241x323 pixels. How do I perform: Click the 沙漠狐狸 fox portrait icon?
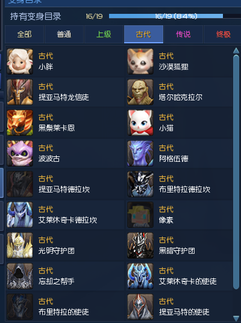tap(140, 61)
